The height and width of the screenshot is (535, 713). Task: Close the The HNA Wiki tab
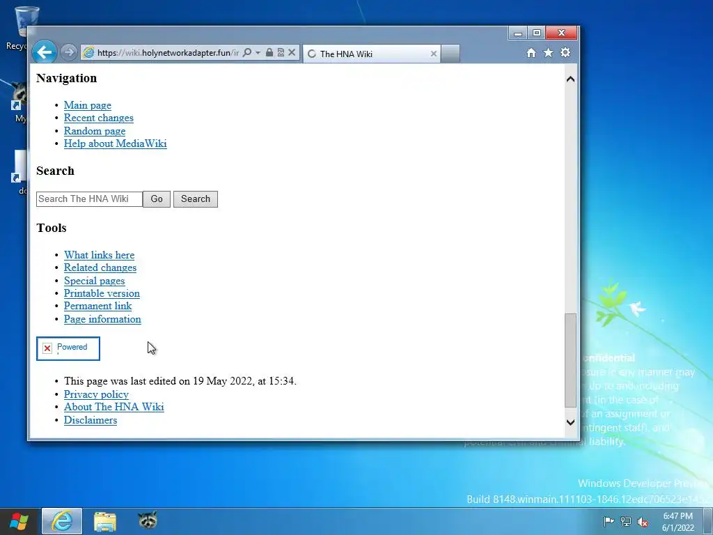click(x=433, y=54)
